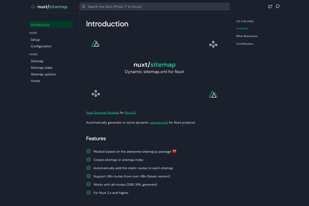
Task: Click 'Module based on the awesome sitemap.js' text
Action: [126, 152]
